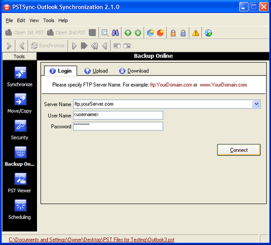Click the green down arrow icon

tap(138, 33)
